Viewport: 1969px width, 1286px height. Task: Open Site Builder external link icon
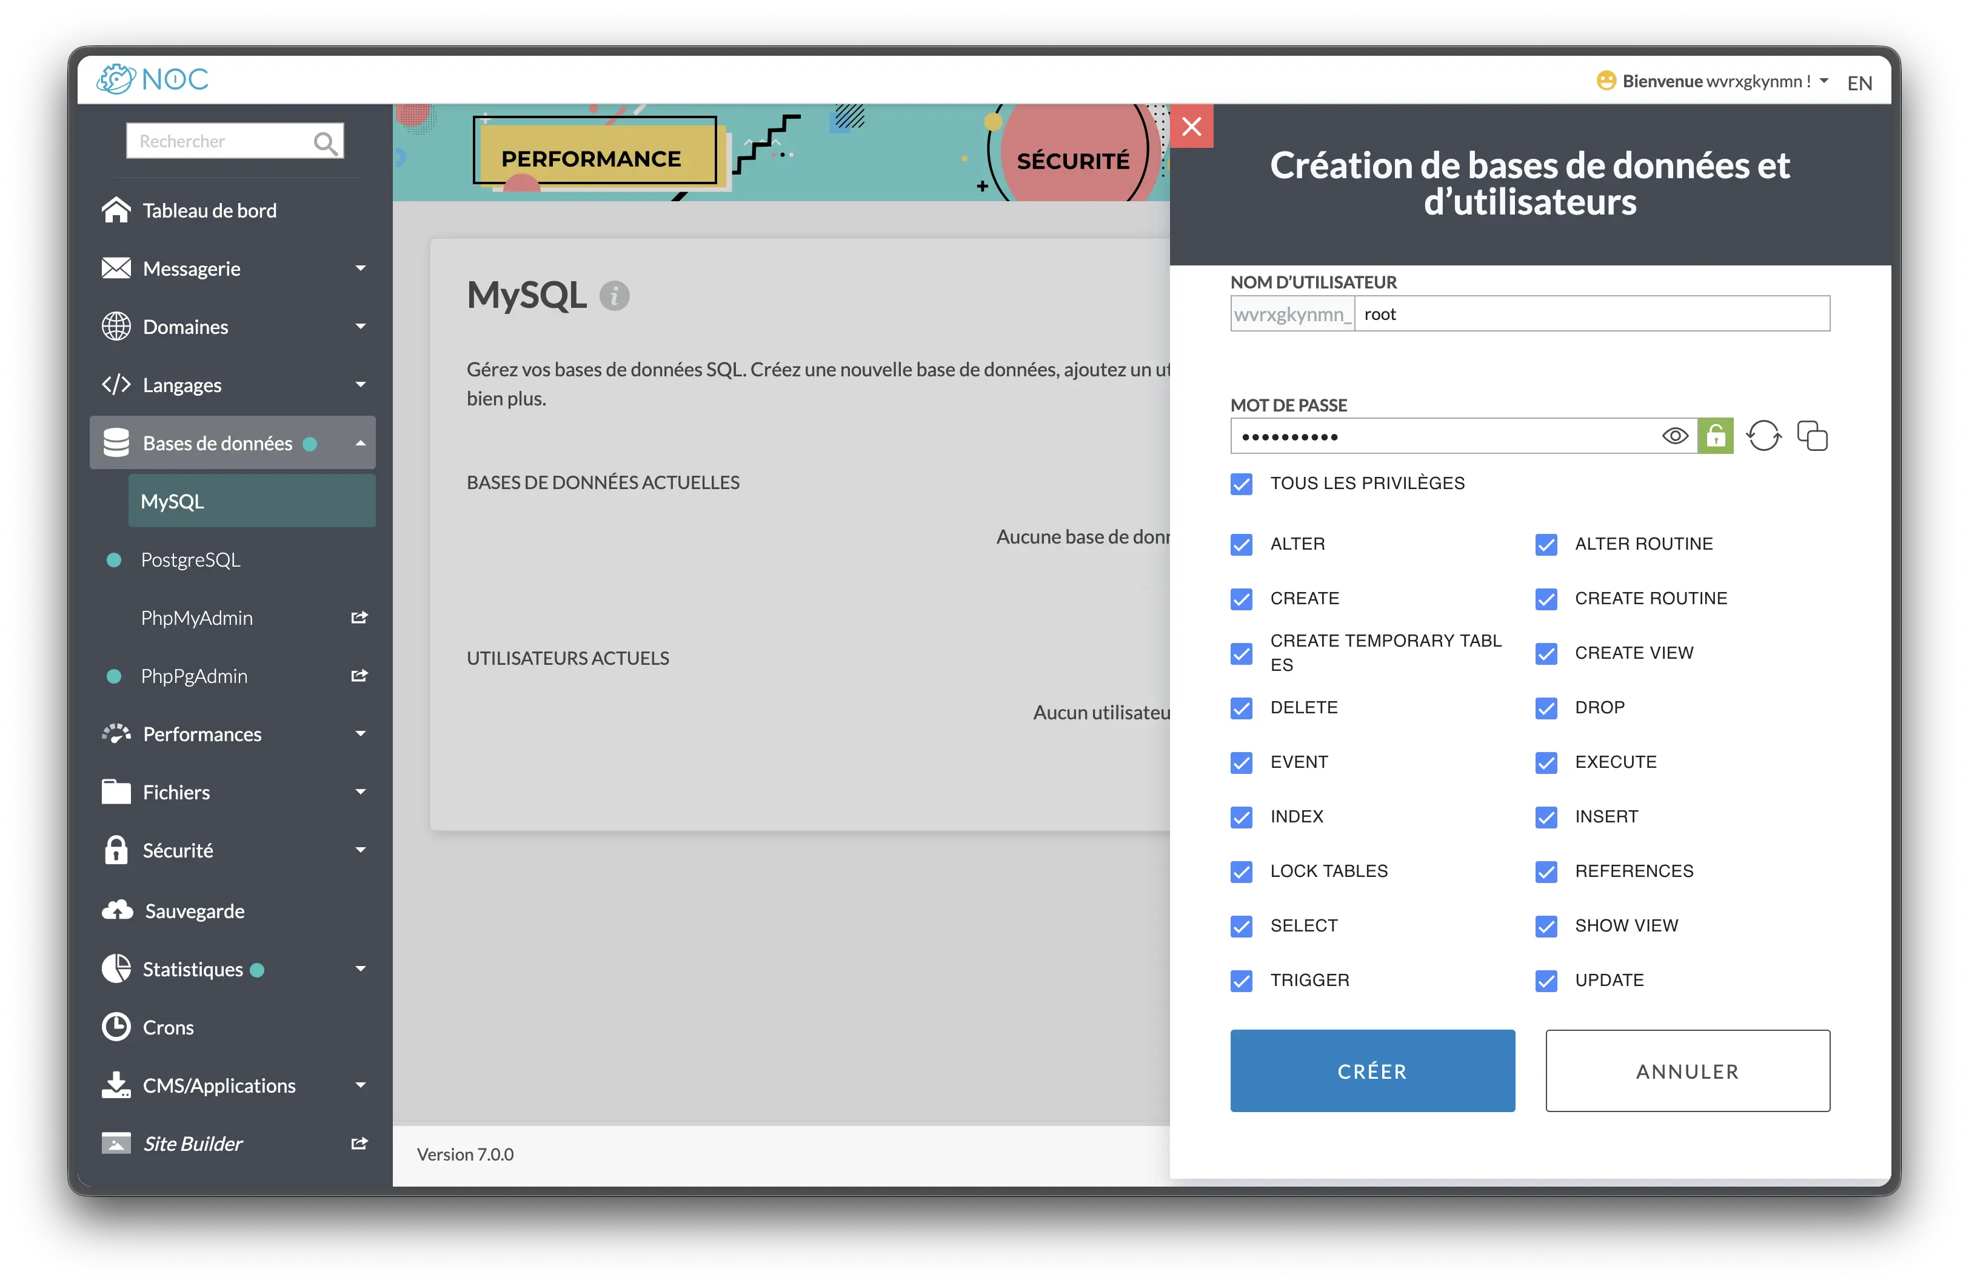pos(359,1144)
